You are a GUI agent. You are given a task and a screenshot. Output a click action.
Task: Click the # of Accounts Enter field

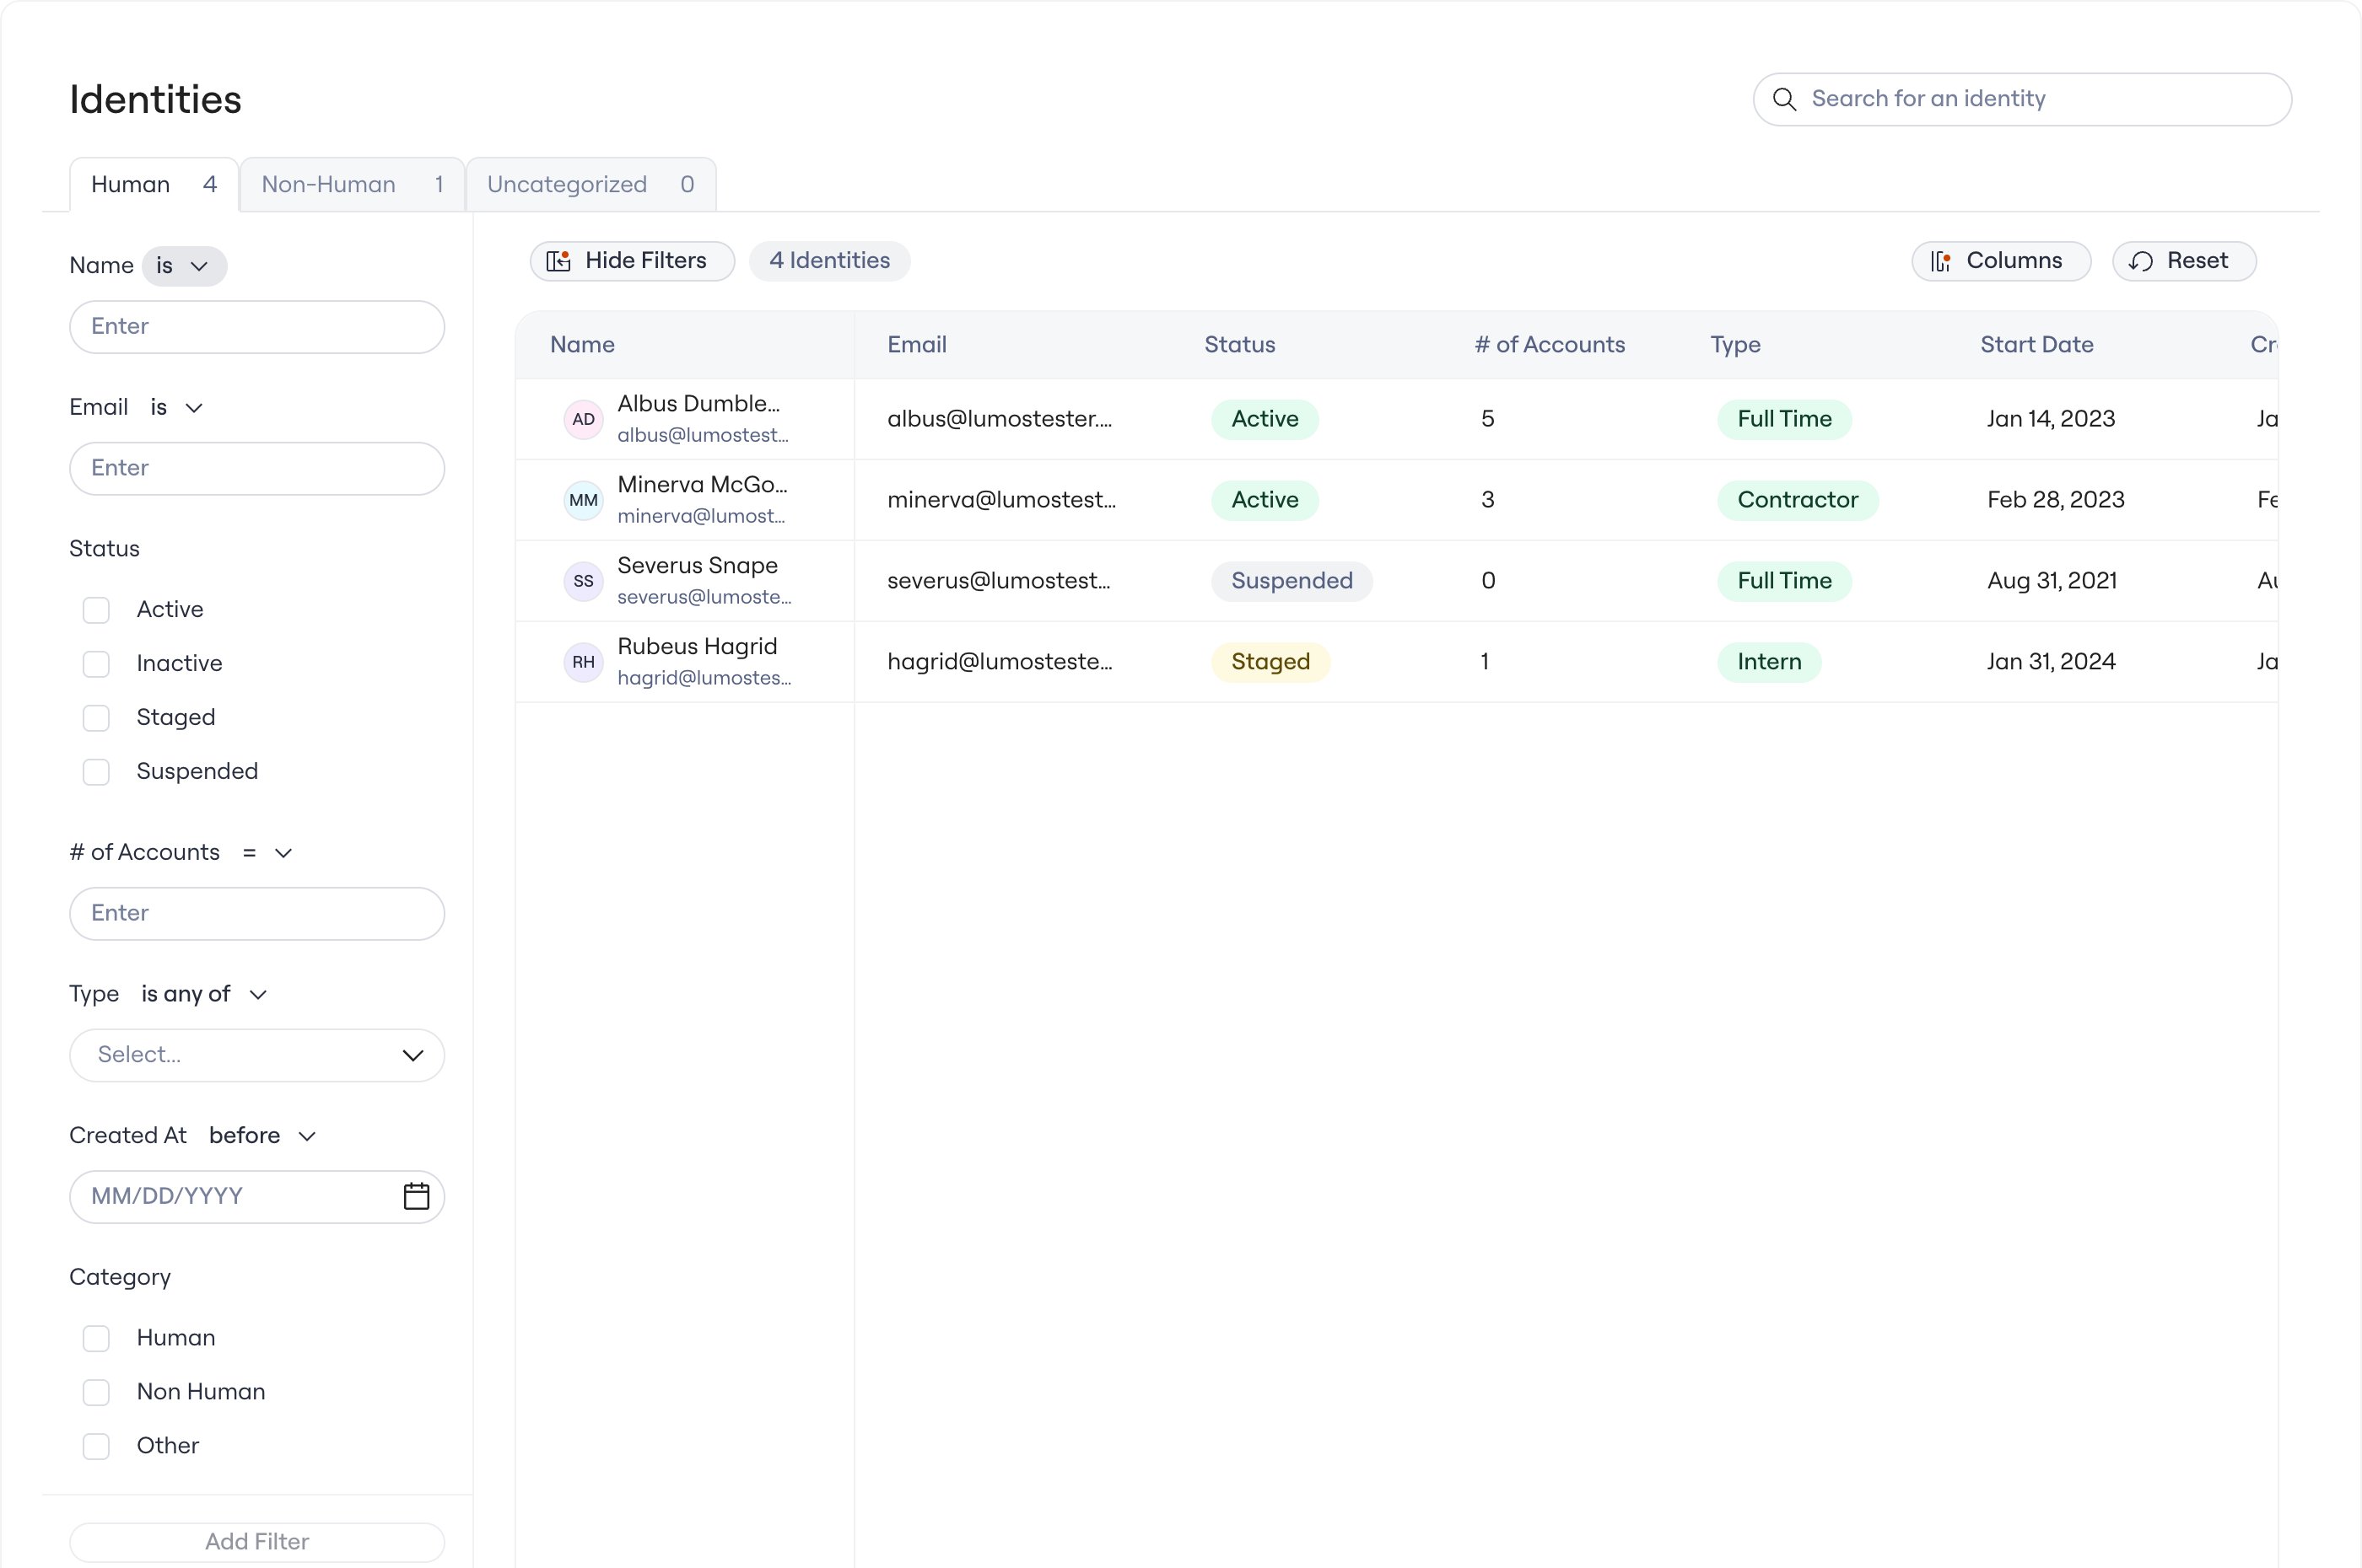(x=257, y=914)
